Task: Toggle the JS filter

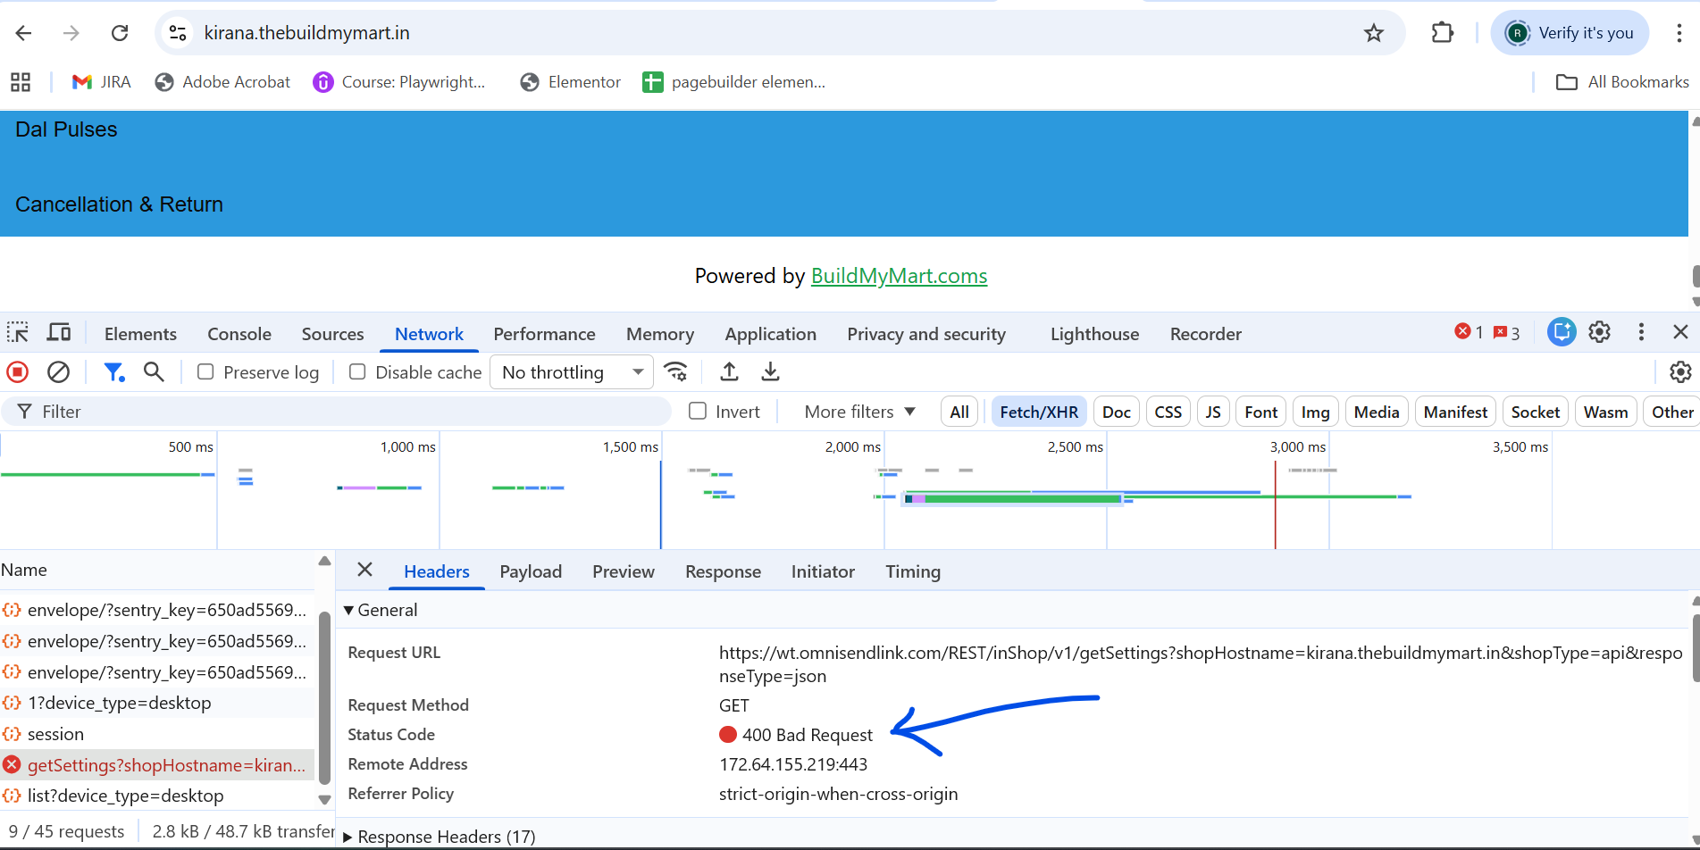Action: click(x=1213, y=412)
